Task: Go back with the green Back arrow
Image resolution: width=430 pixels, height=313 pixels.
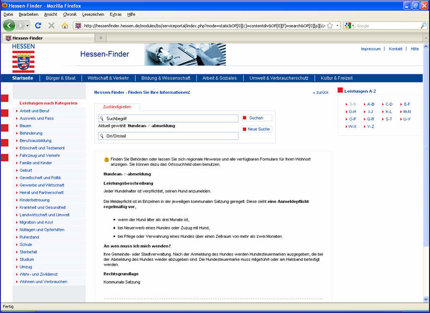Action: tap(9, 26)
